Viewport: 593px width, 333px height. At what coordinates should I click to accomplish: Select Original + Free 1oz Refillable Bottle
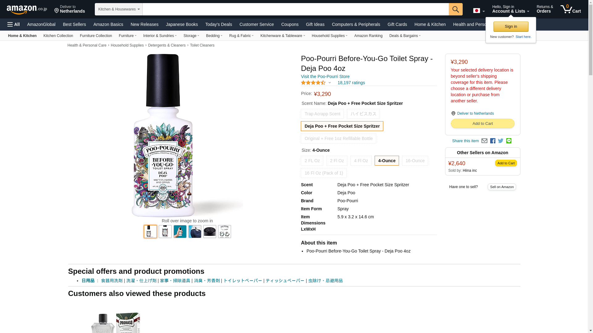pyautogui.click(x=338, y=138)
